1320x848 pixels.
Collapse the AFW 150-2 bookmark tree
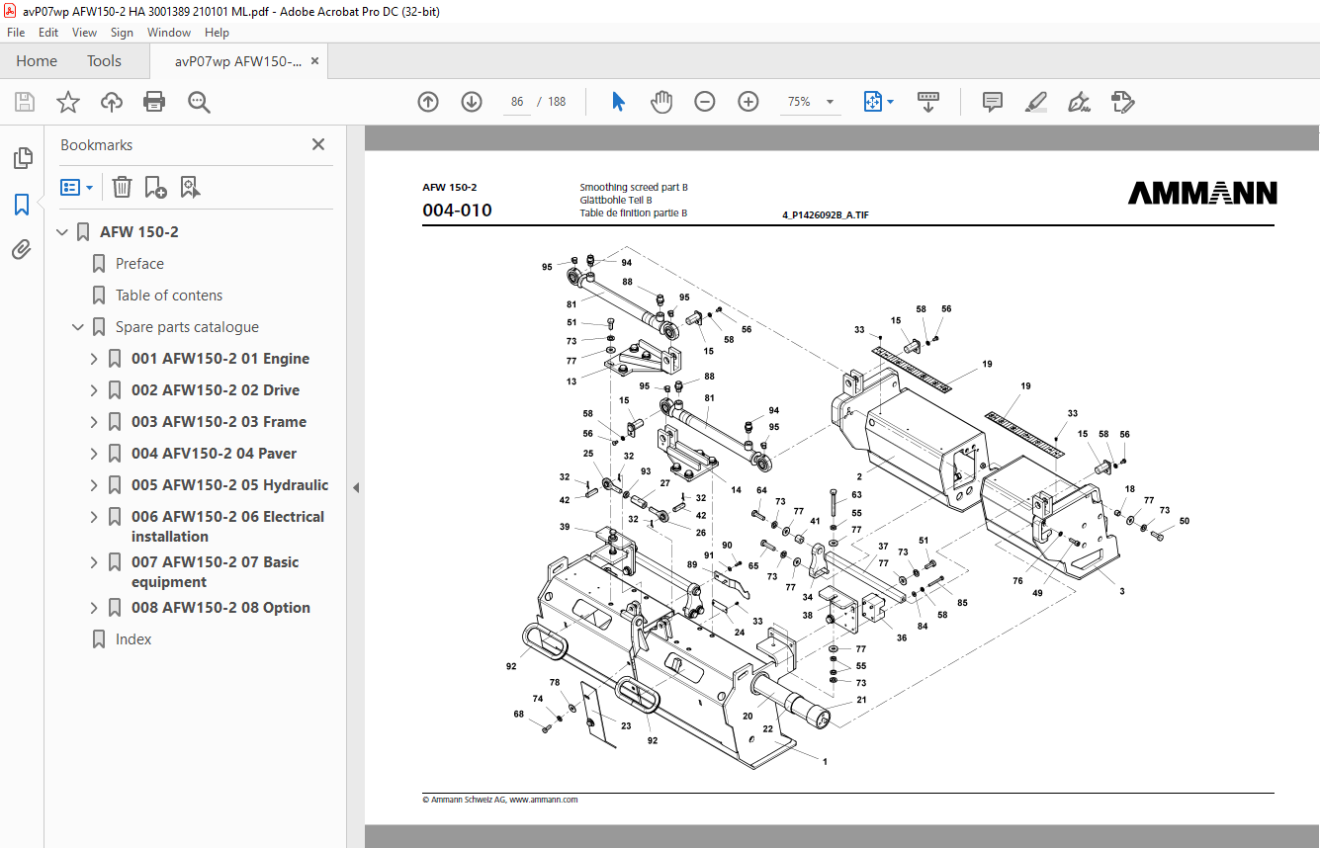click(63, 232)
